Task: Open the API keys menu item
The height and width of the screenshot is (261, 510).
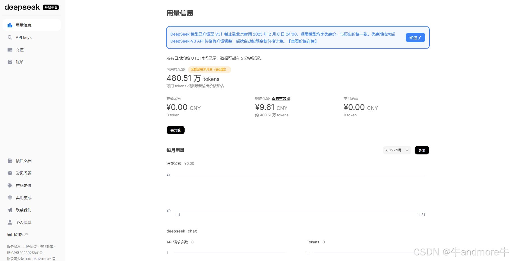Action: pyautogui.click(x=32, y=37)
